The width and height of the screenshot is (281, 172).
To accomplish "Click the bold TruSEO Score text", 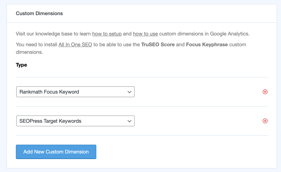I will [158, 45].
